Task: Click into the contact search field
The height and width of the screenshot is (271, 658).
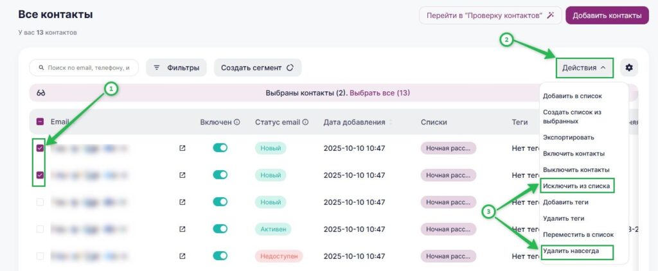Action: [x=84, y=67]
